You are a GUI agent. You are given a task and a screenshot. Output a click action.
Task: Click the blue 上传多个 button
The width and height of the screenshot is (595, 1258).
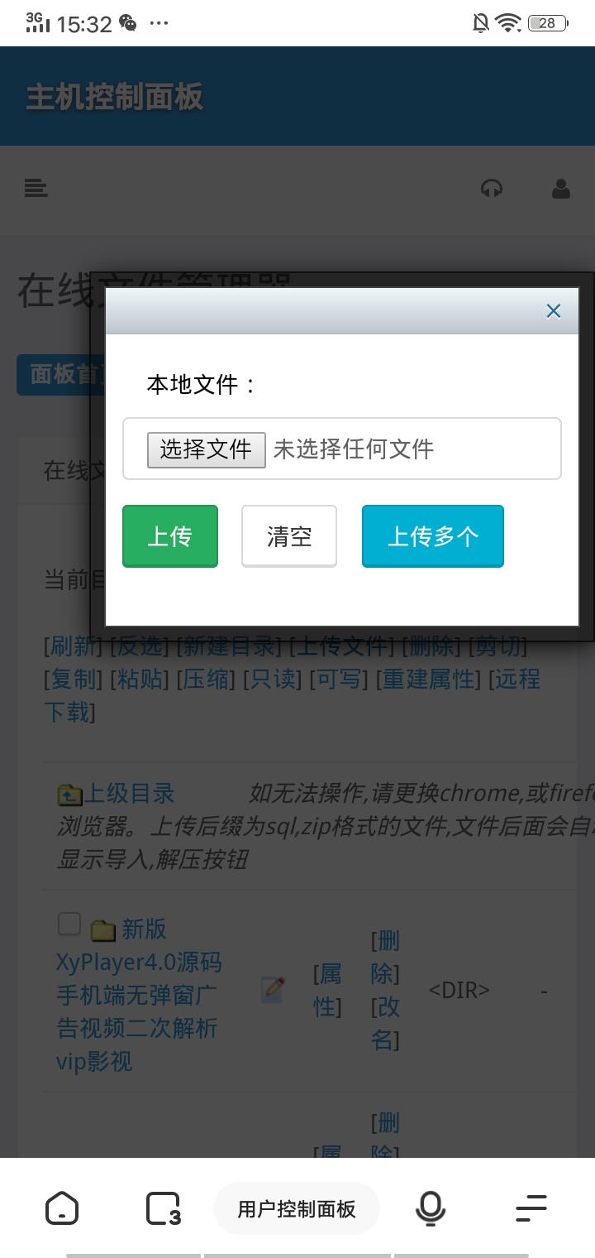point(433,536)
